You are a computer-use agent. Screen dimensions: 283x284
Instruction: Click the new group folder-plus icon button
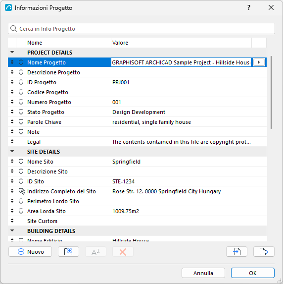point(68,251)
